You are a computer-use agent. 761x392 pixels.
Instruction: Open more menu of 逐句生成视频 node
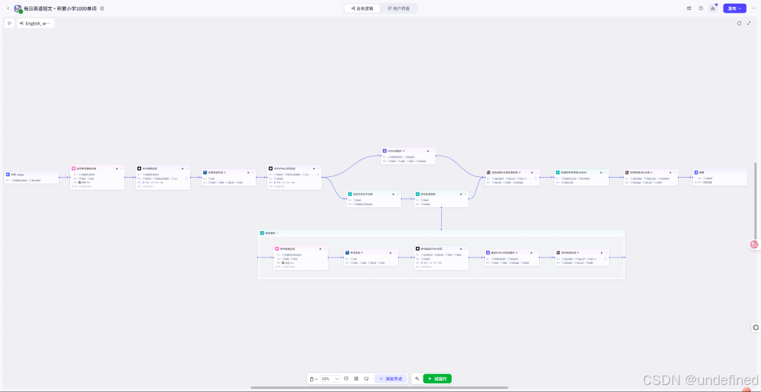click(465, 194)
